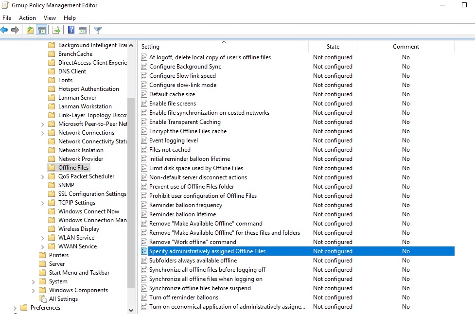Expand the QoS Packet Scheduler node

[x=42, y=176]
